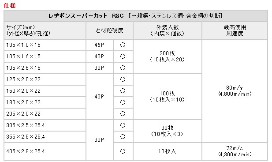Select the 72m/s (4,300m/min) cell
The width and height of the screenshot is (272, 162).
[235, 151]
